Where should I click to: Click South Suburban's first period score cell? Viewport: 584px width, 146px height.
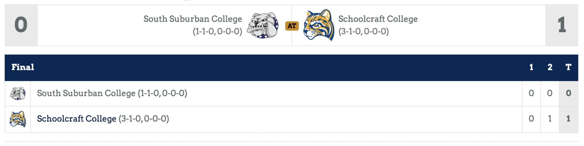(x=531, y=93)
